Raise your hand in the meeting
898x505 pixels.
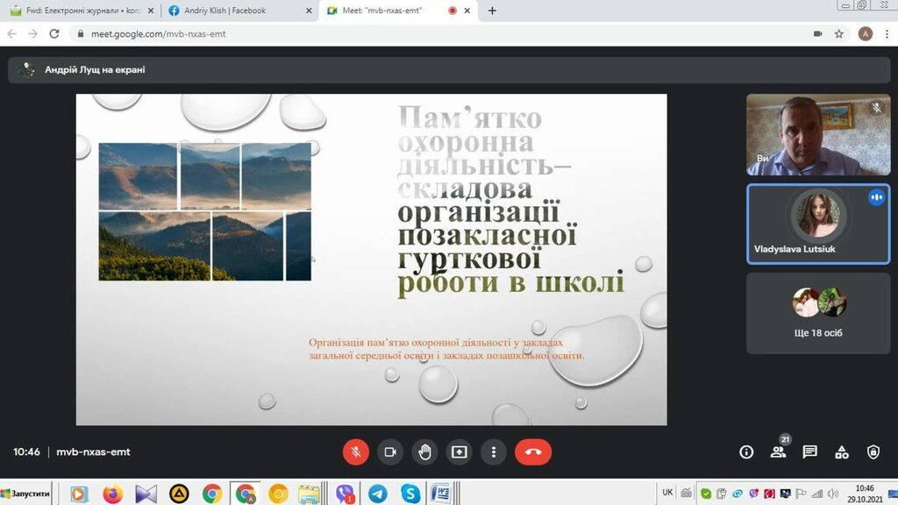pyautogui.click(x=424, y=452)
